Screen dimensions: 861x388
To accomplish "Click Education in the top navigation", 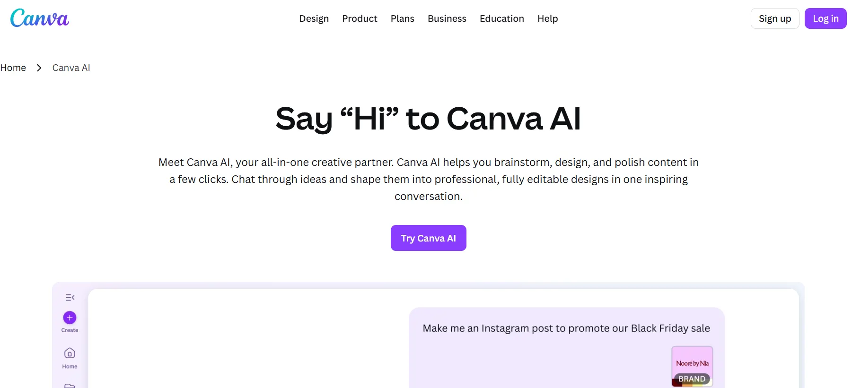I will click(501, 18).
